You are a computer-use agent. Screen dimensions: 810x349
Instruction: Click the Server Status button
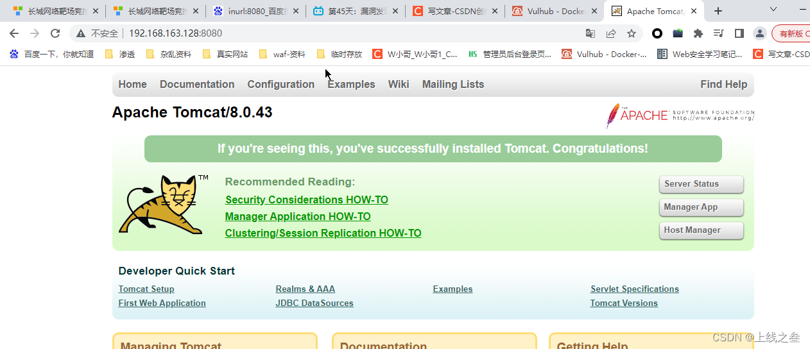(x=701, y=184)
